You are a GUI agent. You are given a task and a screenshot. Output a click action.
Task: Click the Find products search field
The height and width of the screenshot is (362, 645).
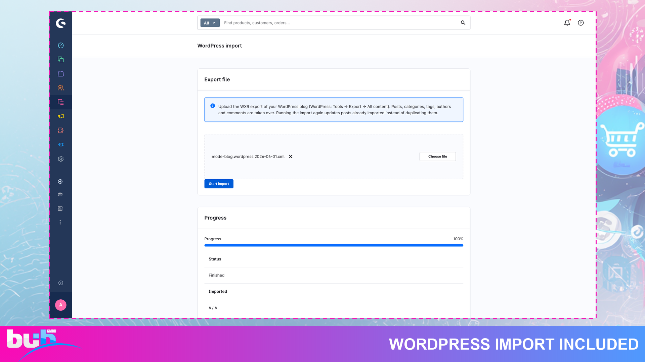(339, 23)
